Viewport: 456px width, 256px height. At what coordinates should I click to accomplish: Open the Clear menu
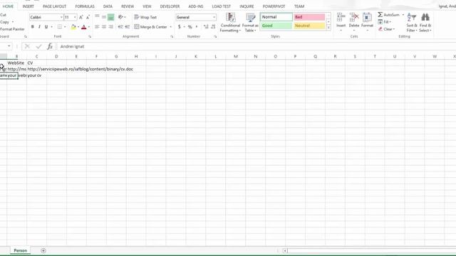point(386,29)
